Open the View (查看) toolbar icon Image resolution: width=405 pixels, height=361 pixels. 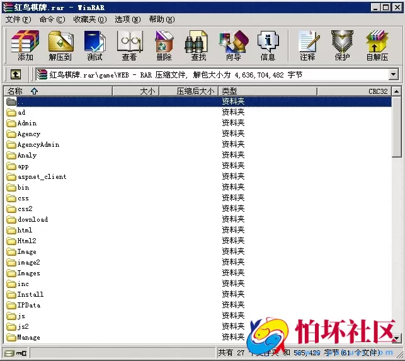click(129, 46)
